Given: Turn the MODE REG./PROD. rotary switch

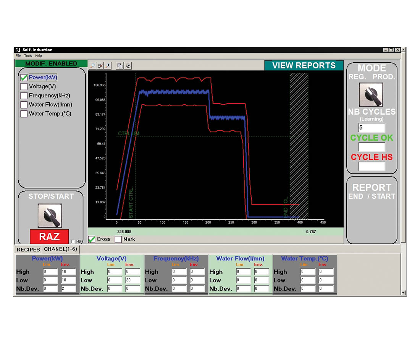Looking at the screenshot, I should pos(371,94).
